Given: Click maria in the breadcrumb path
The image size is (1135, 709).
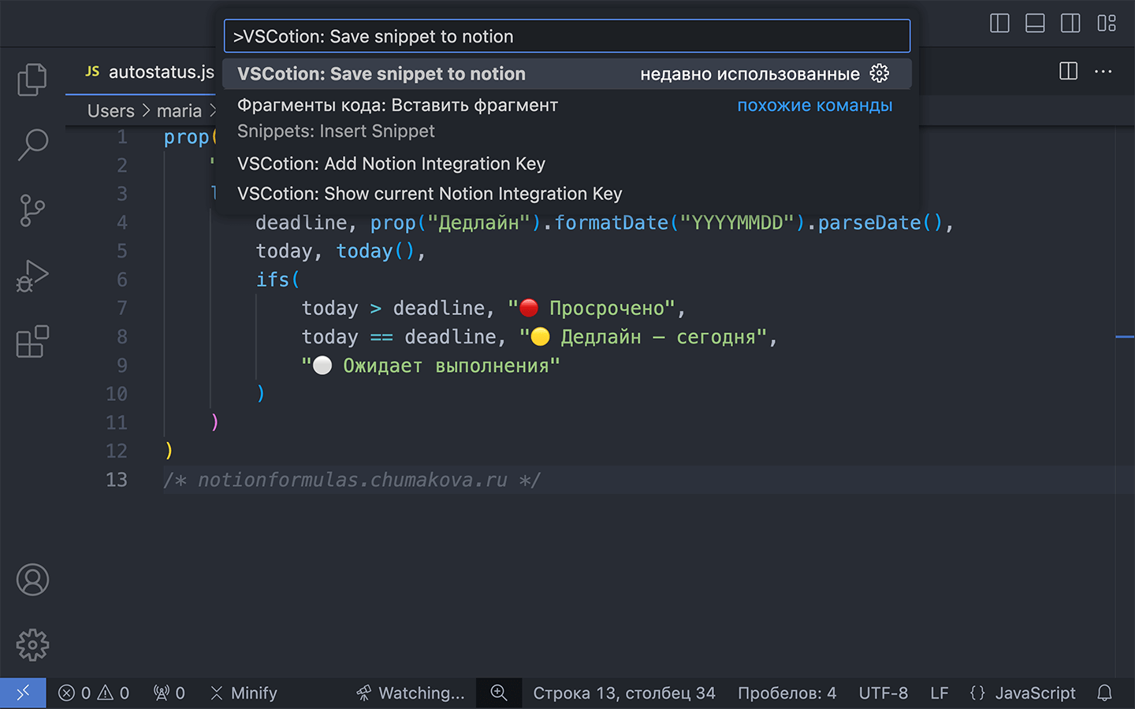Looking at the screenshot, I should point(179,111).
